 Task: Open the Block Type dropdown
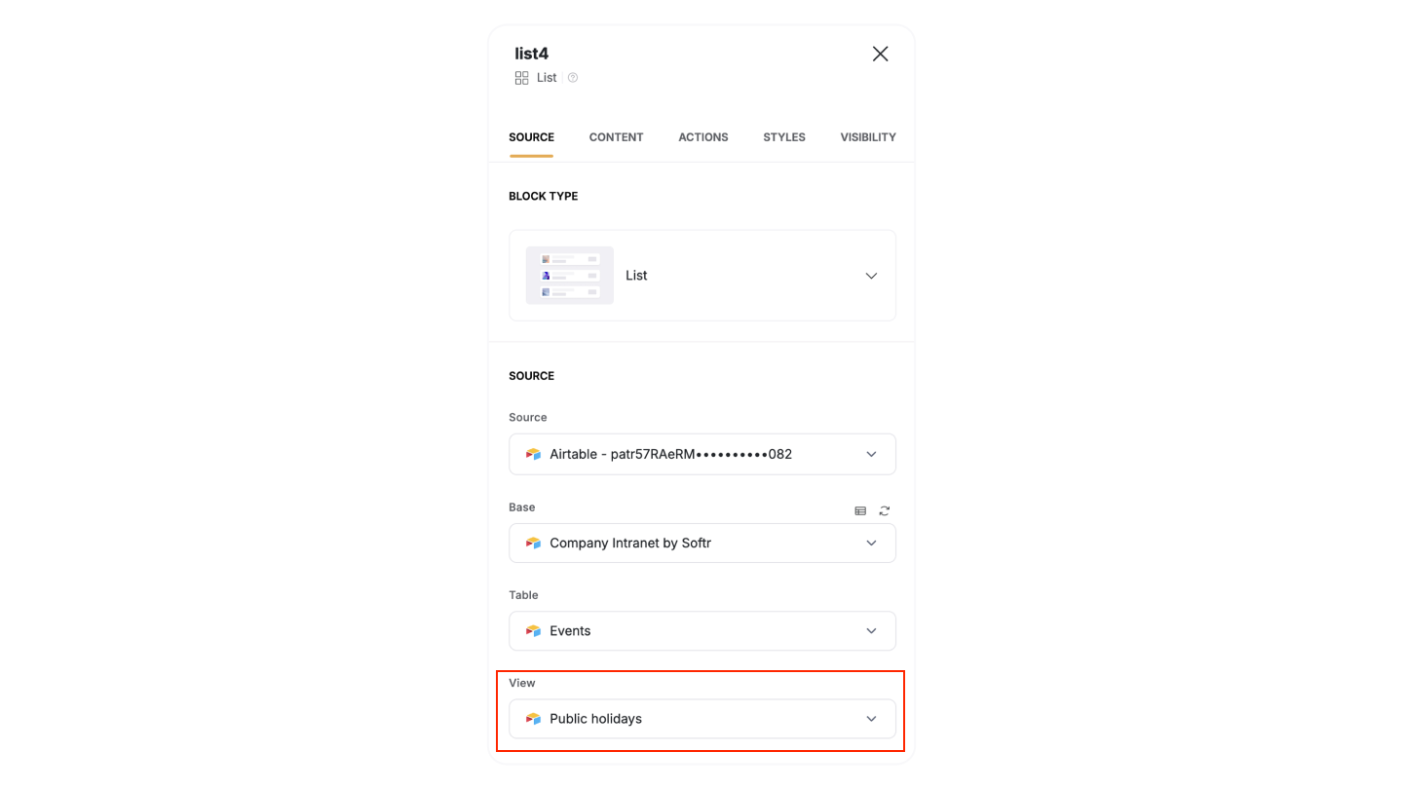pyautogui.click(x=870, y=276)
